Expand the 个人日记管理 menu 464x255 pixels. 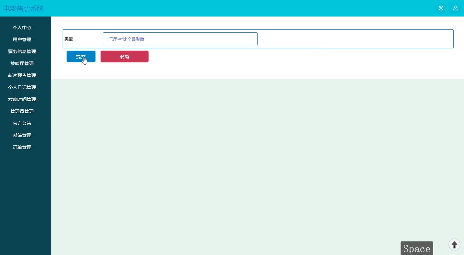[x=24, y=87]
